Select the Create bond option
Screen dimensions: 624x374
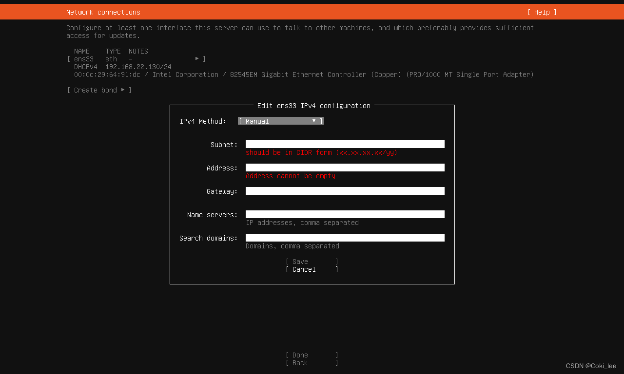(x=96, y=90)
